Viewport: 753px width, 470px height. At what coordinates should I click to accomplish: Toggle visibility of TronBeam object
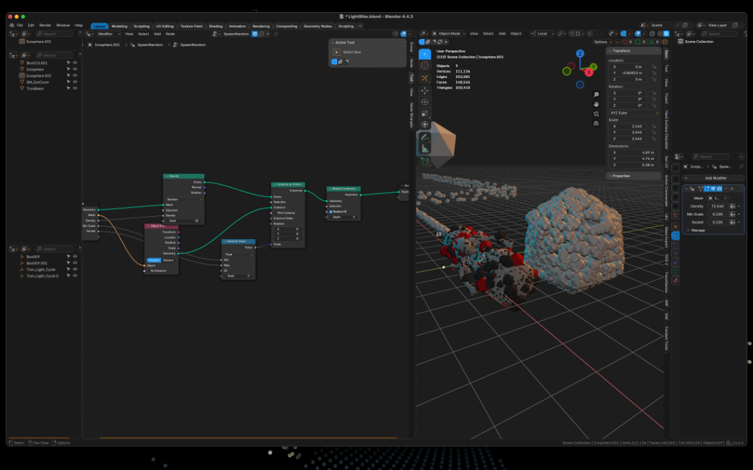click(x=75, y=88)
